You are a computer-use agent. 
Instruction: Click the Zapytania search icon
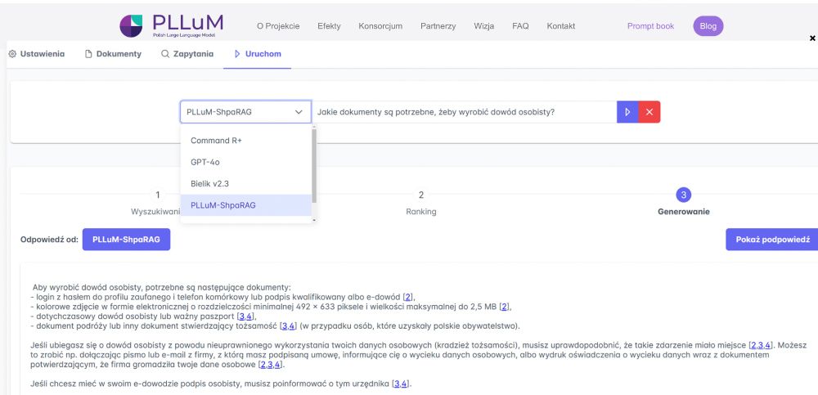165,54
